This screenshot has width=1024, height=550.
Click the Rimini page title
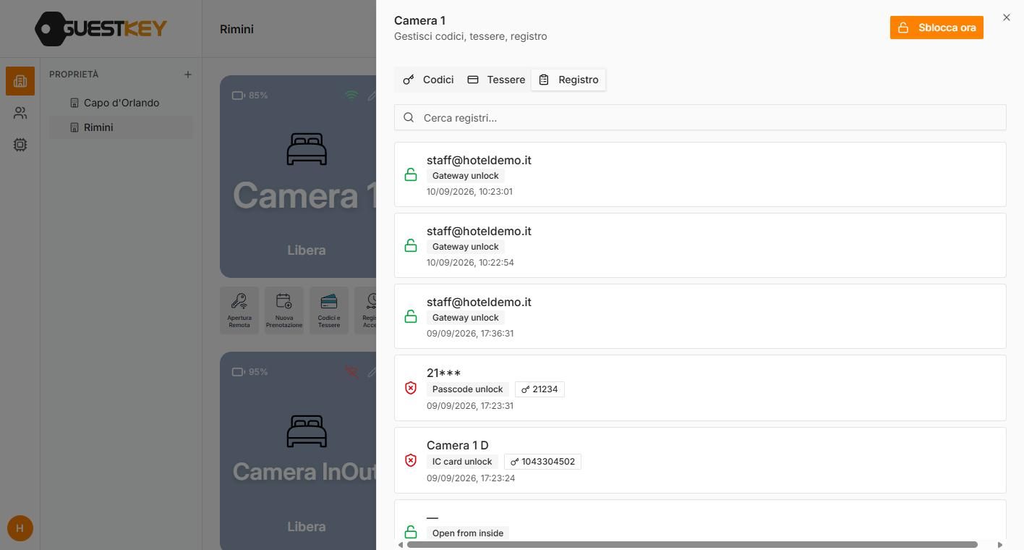[236, 29]
